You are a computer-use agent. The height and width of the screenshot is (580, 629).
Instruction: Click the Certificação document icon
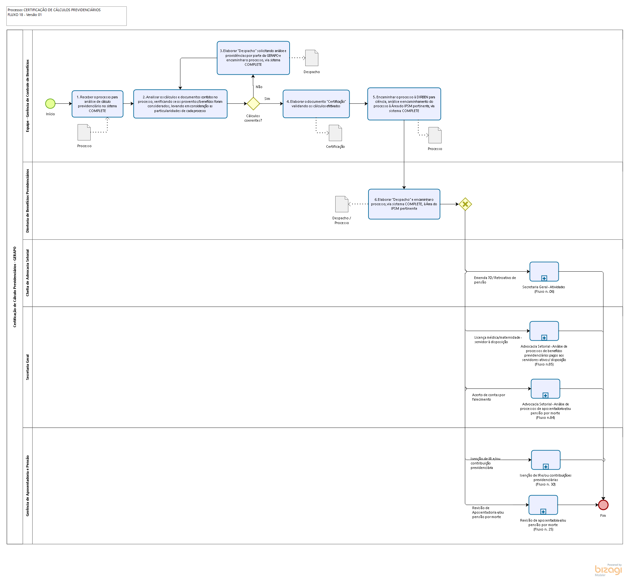point(335,133)
